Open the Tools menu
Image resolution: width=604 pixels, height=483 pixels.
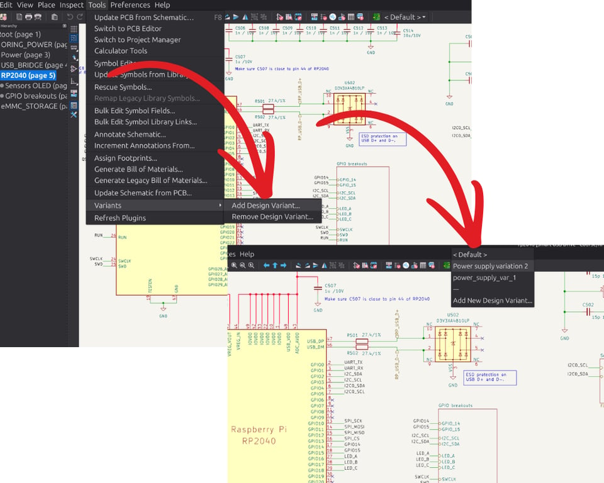97,5
